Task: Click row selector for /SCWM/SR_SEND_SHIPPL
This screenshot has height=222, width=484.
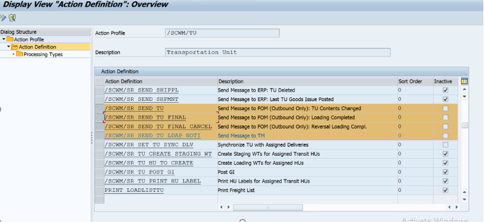Action: 99,90
